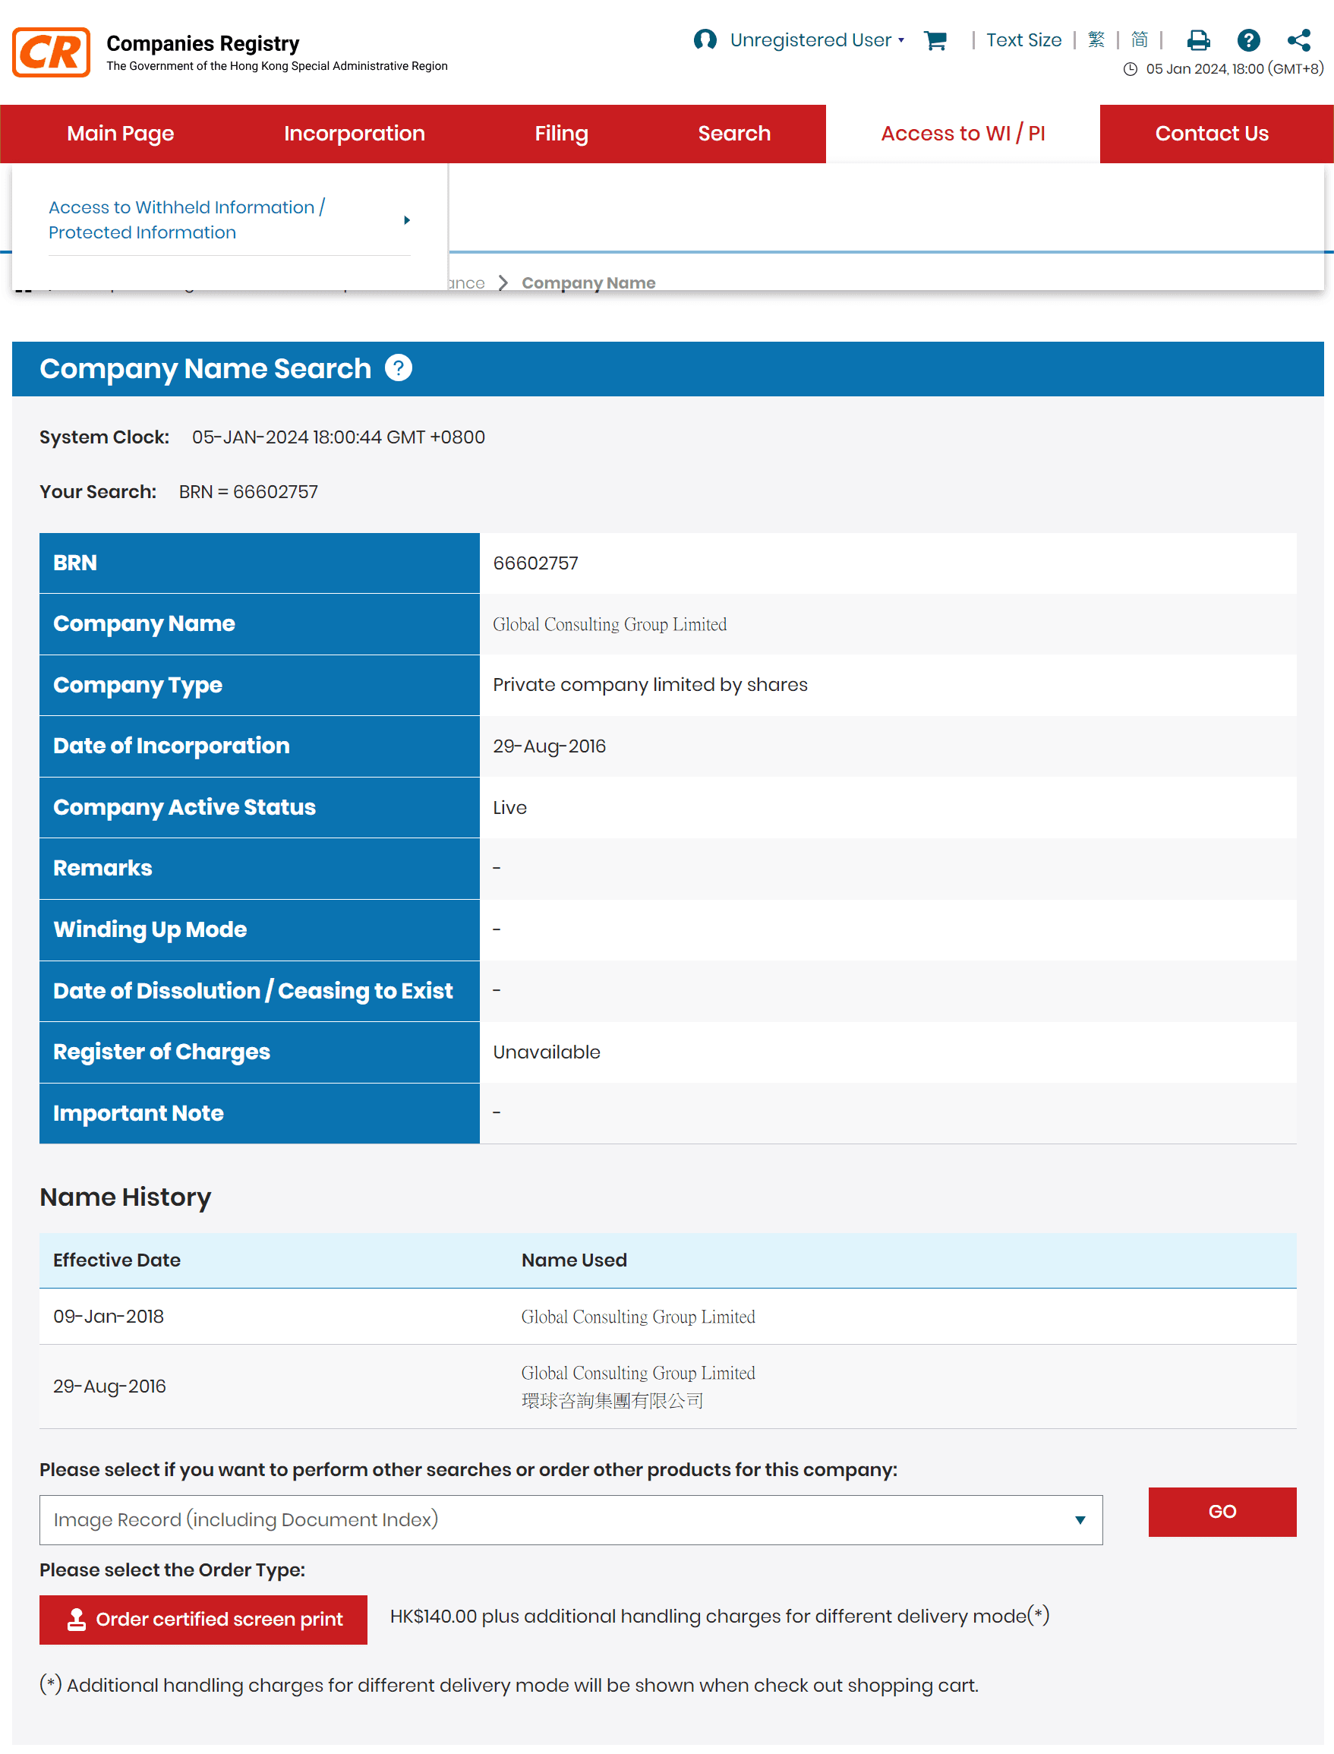The image size is (1334, 1754).
Task: Expand the Withheld Information submenu arrow
Action: tap(406, 220)
